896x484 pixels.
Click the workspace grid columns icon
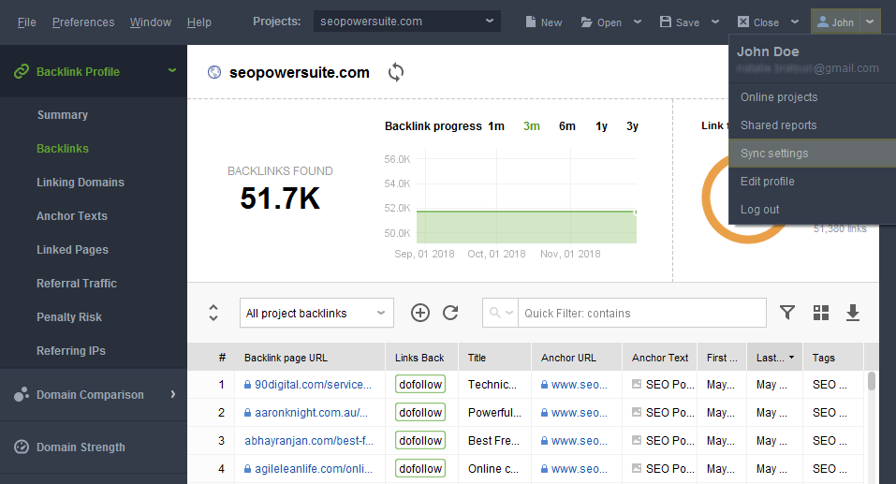tap(821, 313)
